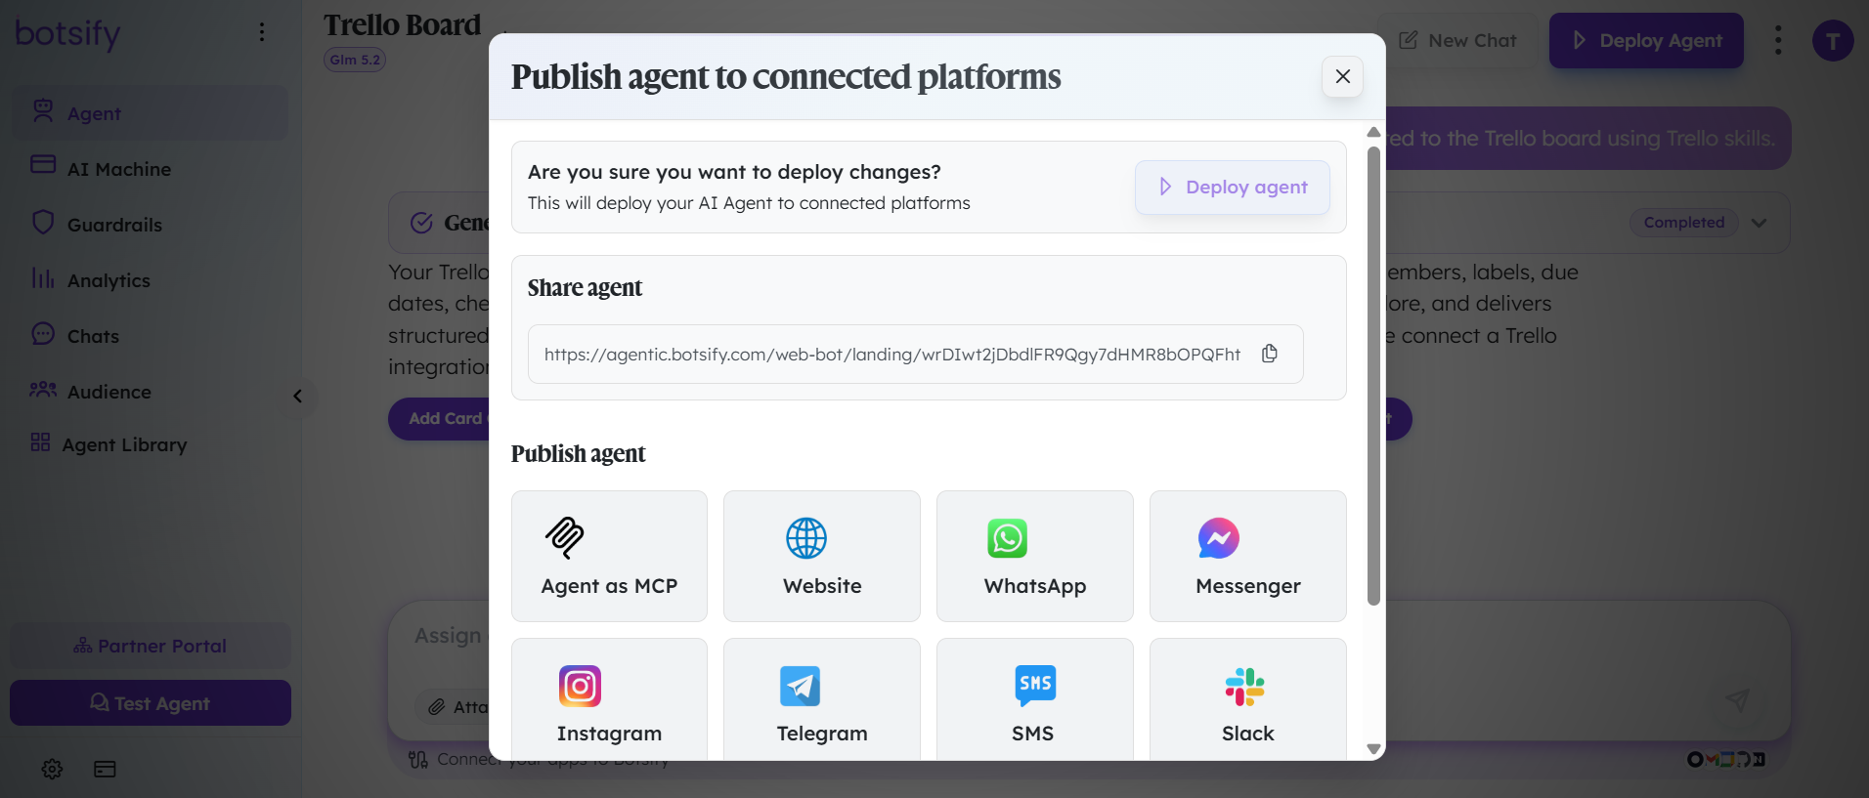Click the Test Agent button
Viewport: 1869px width, 798px height.
151,703
